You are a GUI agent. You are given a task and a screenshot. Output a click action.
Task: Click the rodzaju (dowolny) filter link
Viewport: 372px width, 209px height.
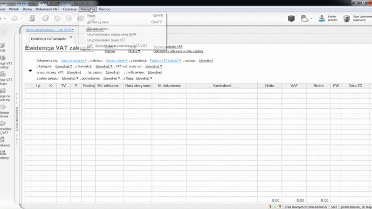click(x=206, y=61)
